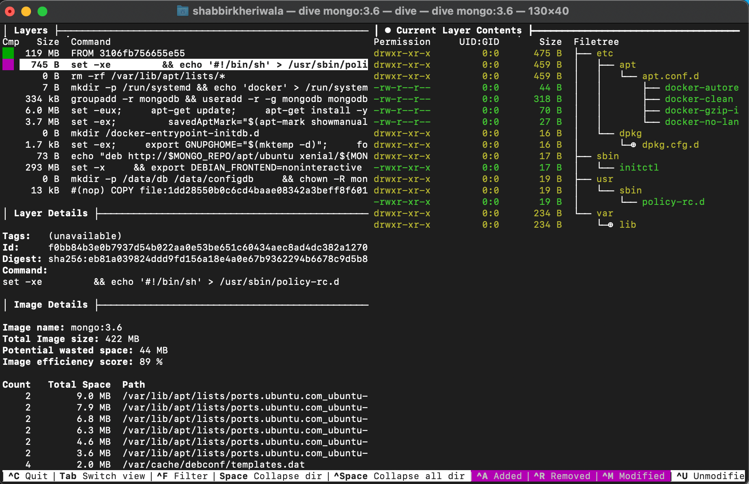Click the folder icon in title bar
This screenshot has width=749, height=484.
(182, 11)
